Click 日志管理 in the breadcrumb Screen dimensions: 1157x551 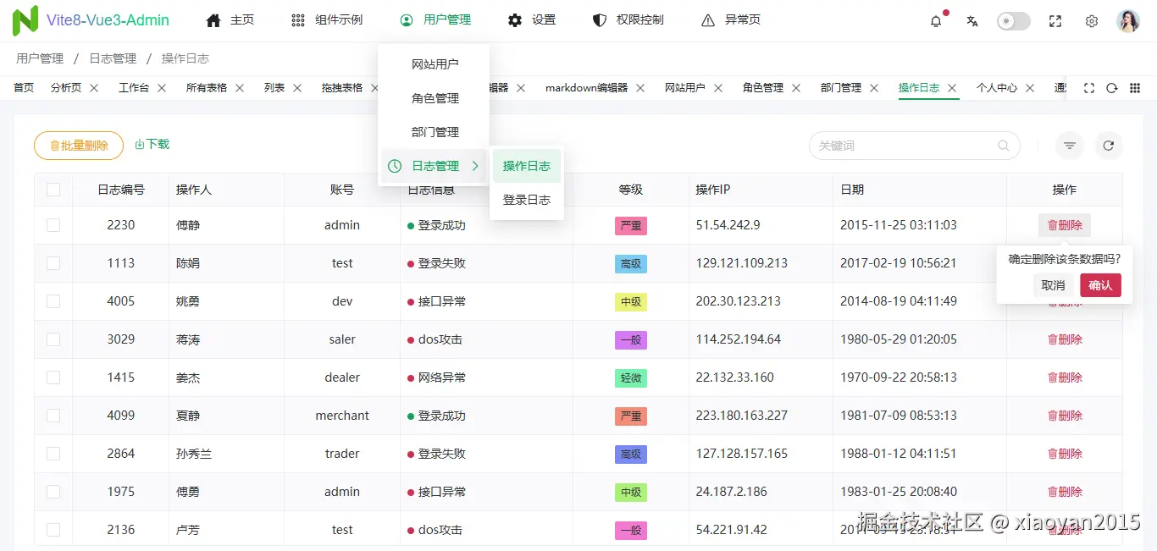pyautogui.click(x=113, y=58)
